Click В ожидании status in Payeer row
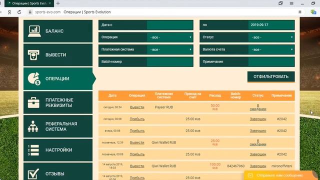320x180 pixels. point(258,107)
